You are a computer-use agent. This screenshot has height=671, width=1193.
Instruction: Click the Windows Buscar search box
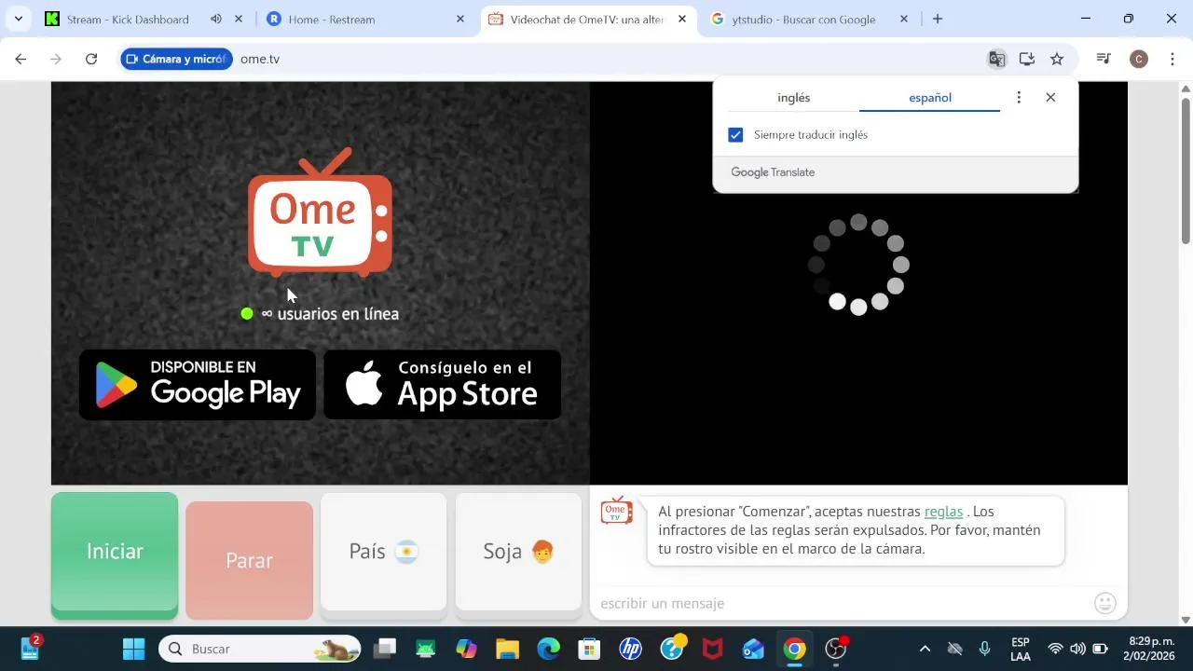[x=259, y=649]
